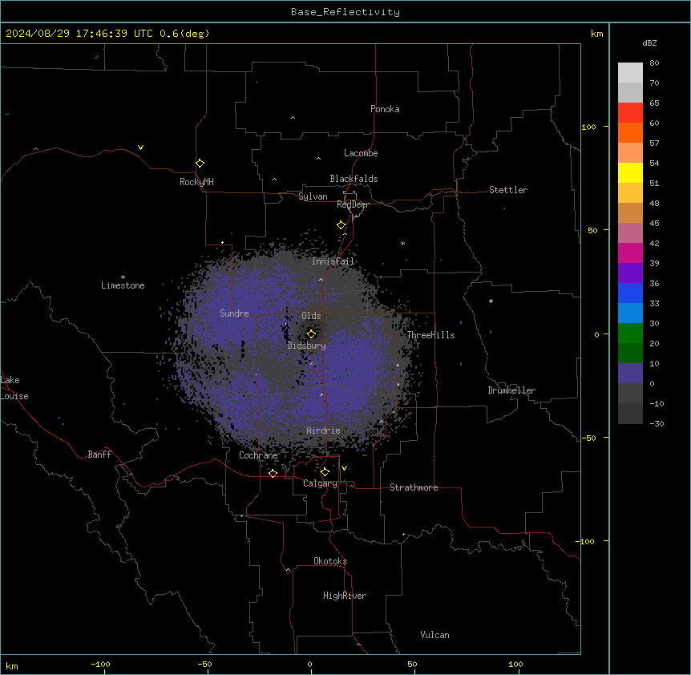Click the -50 km right axis tick label
The image size is (691, 675).
click(588, 438)
